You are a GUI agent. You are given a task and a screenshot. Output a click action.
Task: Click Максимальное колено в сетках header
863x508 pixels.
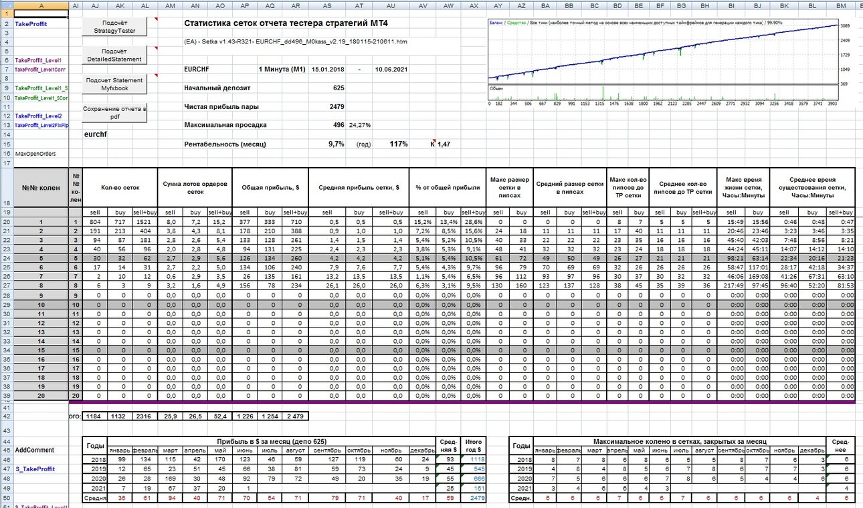(x=680, y=441)
